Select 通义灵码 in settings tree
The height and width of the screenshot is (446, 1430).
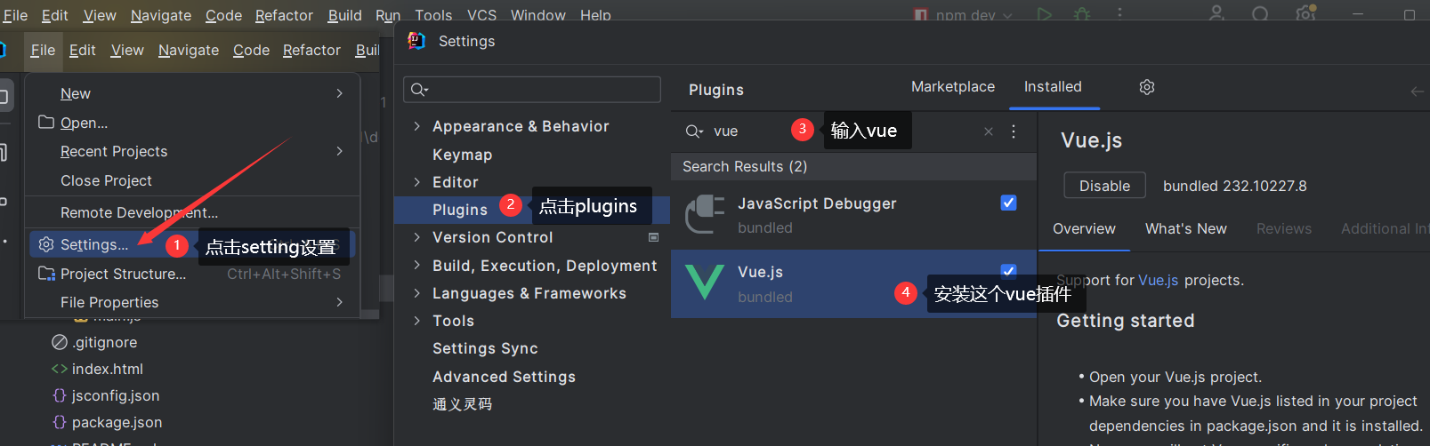(462, 404)
